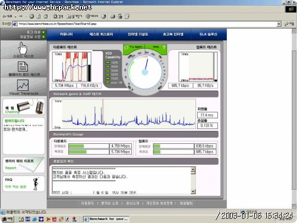Click the Go button beside address bar

click(289, 24)
